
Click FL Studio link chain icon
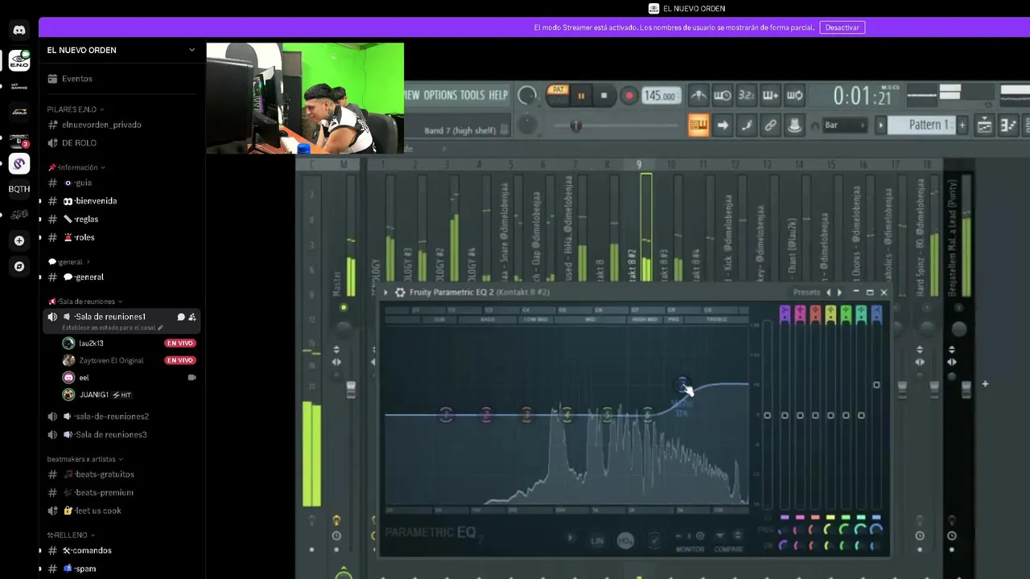pos(771,125)
